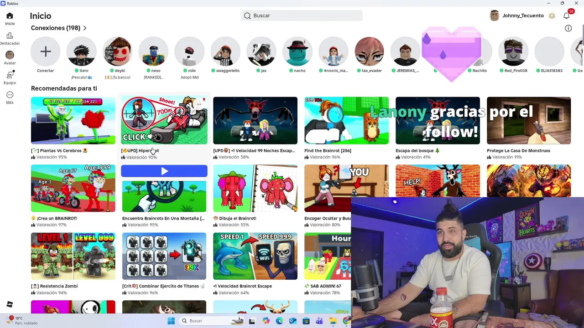This screenshot has height=328, width=584.
Task: Click the Roblox Buscar search field
Action: coord(302,16)
